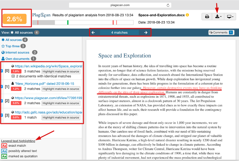This screenshot has width=239, height=161.
Task: Click the 1.9% badge of source [0]
Action: (x=16, y=71)
